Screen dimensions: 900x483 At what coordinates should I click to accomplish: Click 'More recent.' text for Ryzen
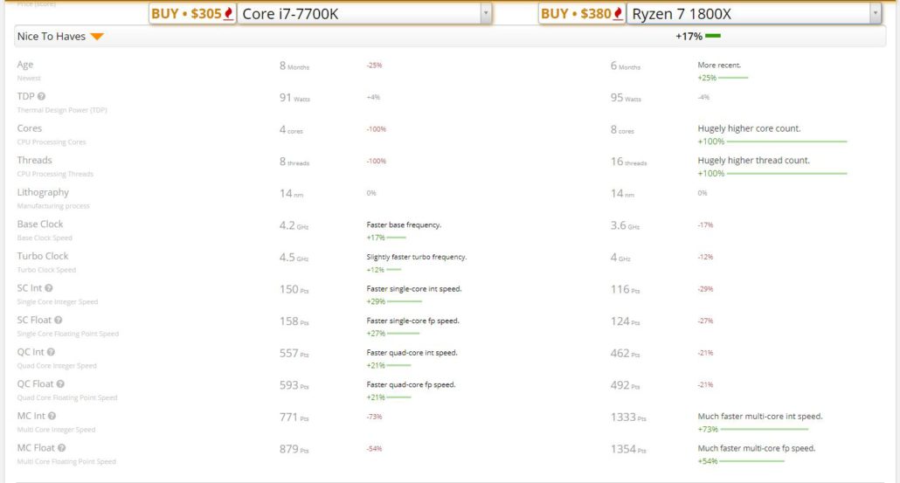tap(719, 65)
